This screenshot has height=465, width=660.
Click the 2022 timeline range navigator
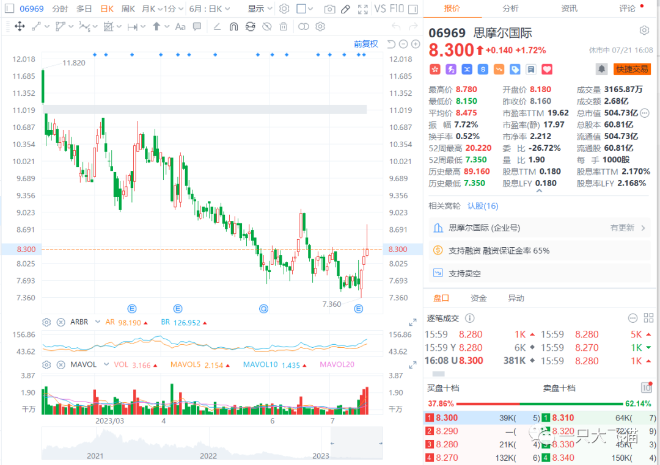click(208, 456)
